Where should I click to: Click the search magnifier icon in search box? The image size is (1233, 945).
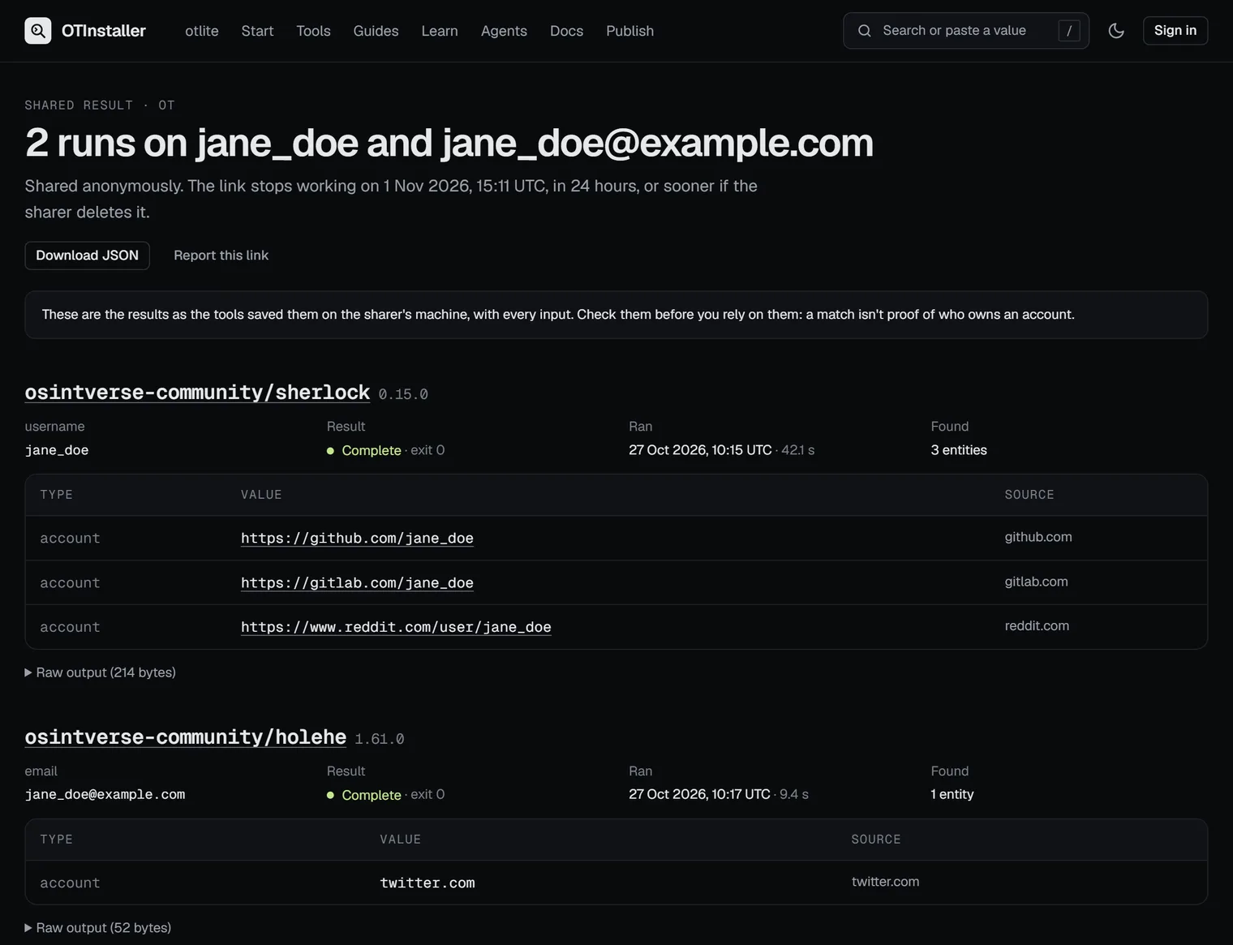click(865, 31)
